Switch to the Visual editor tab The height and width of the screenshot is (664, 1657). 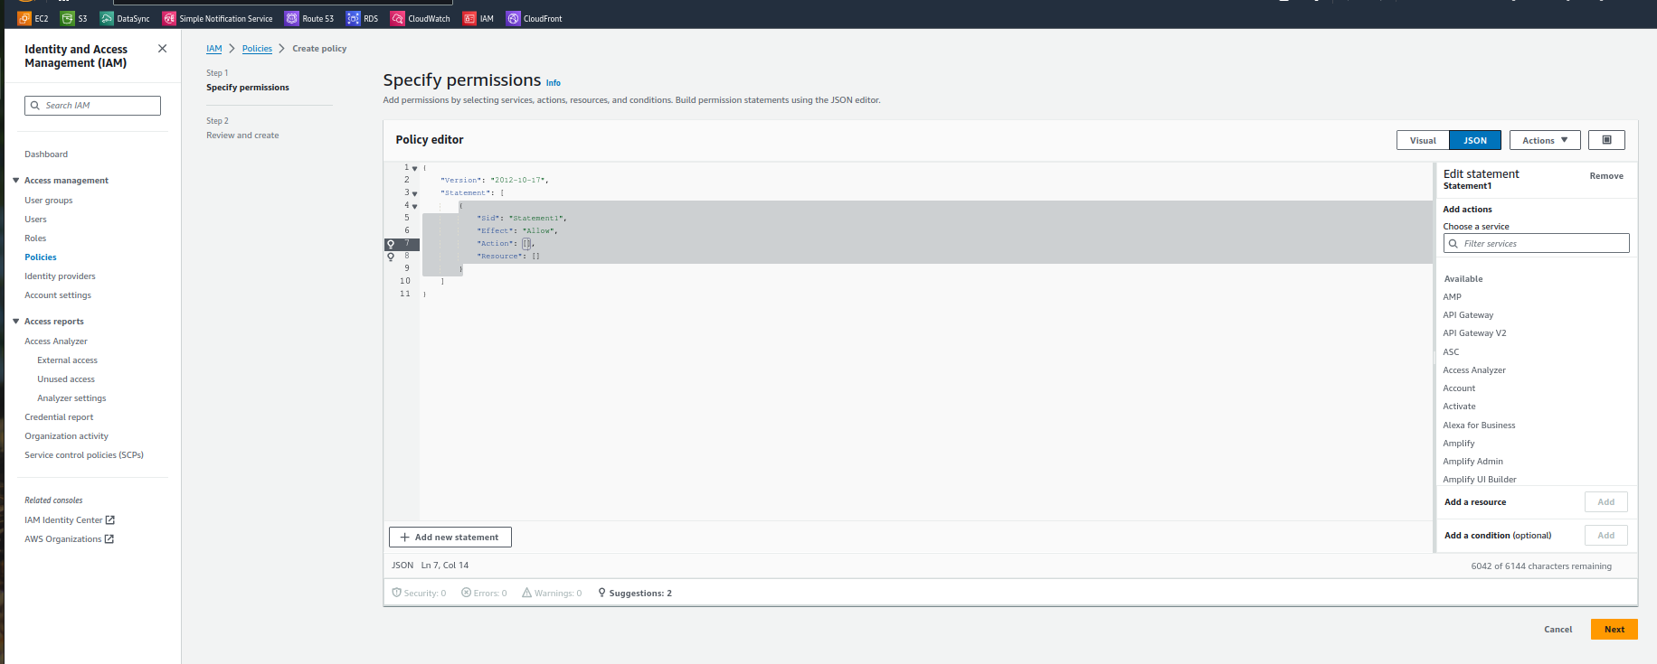(x=1423, y=140)
